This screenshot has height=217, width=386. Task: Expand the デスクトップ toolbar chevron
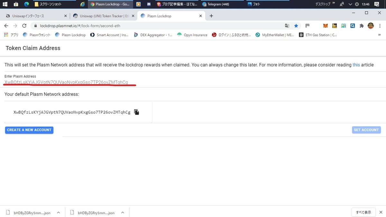tap(334, 3)
